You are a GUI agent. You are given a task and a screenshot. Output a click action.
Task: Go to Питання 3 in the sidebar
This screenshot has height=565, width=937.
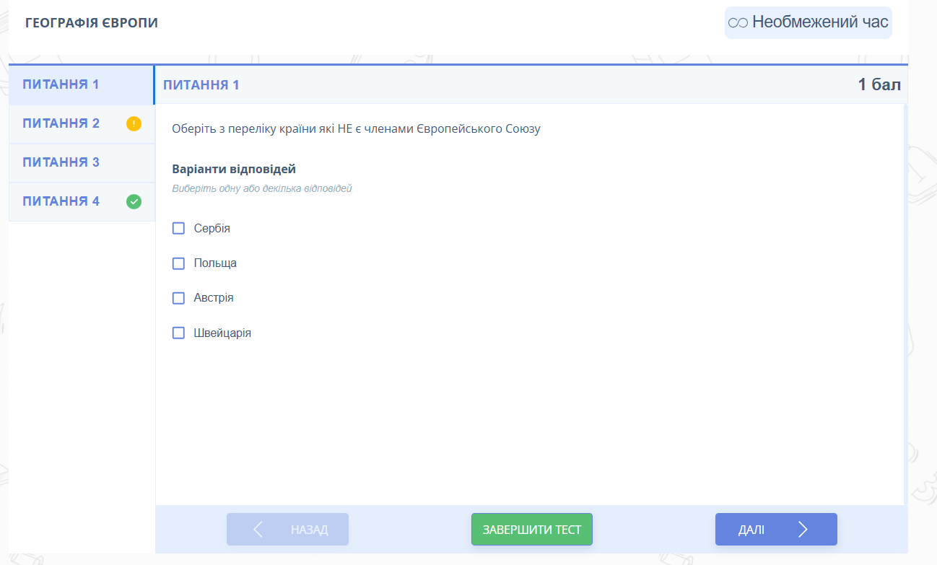[x=61, y=162]
